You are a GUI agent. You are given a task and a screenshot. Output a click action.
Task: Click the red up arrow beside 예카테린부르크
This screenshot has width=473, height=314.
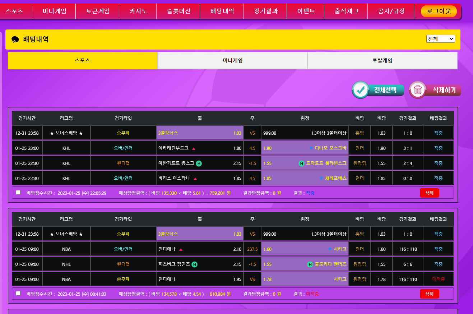[194, 148]
